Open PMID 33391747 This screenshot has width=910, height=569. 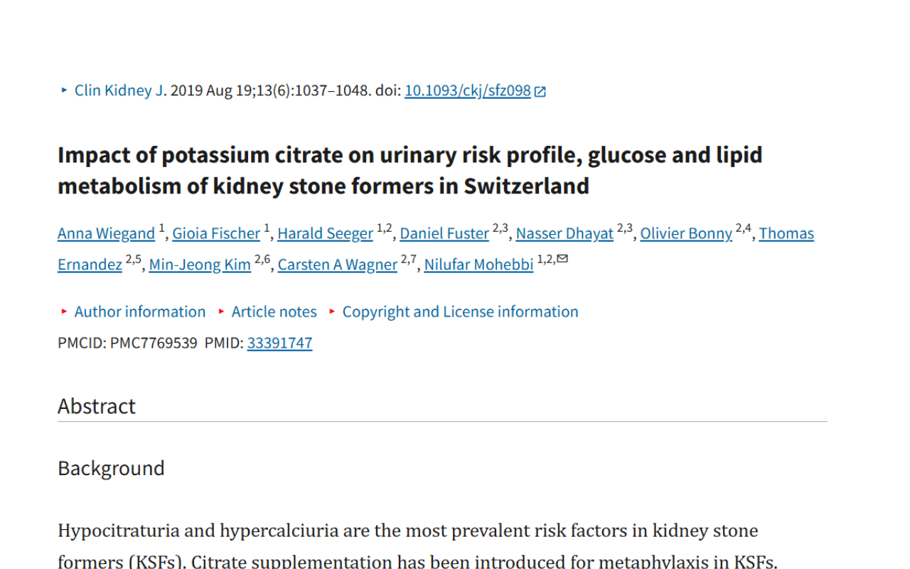(x=279, y=343)
